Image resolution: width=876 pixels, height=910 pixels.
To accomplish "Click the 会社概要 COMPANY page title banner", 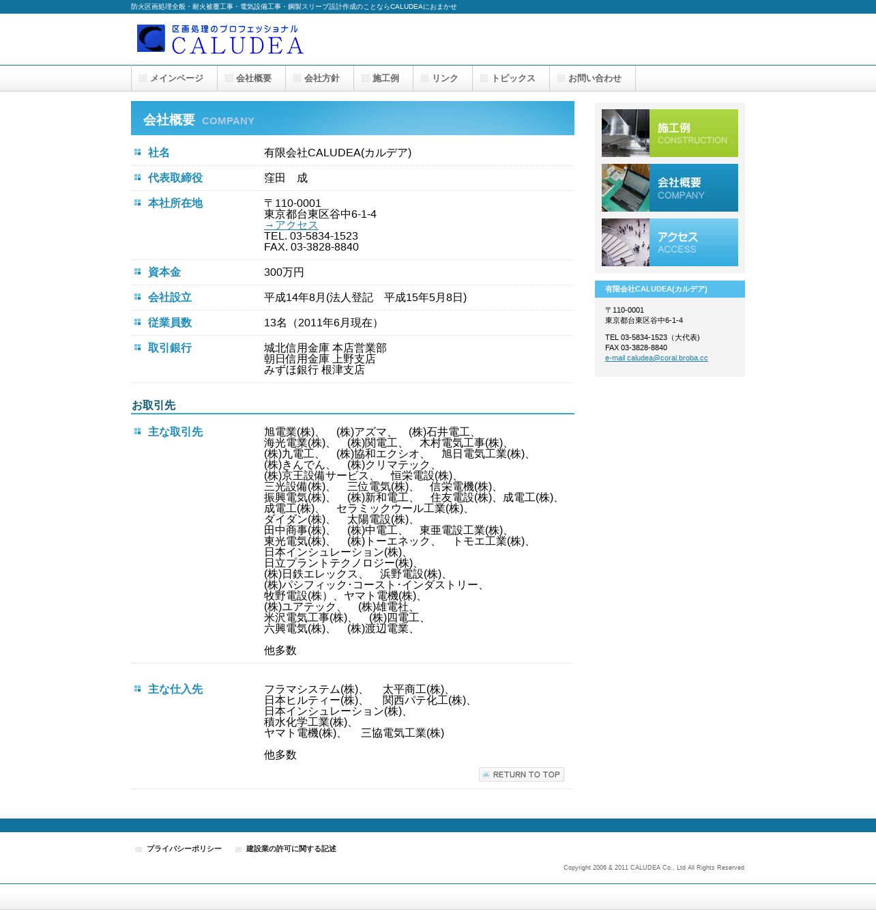I will coord(353,118).
